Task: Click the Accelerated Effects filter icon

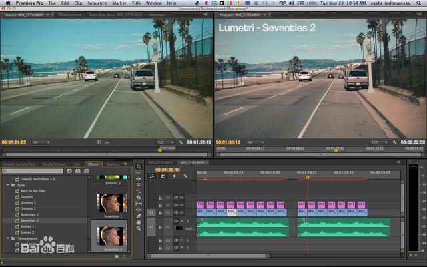Action: (x=69, y=171)
